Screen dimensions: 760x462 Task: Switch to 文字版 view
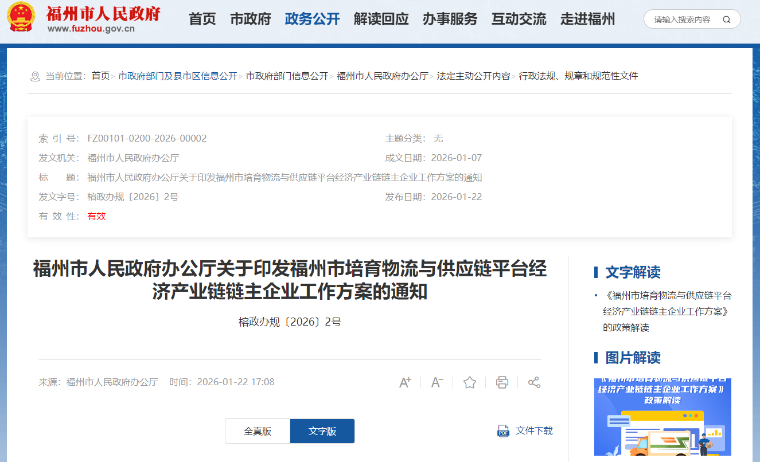pyautogui.click(x=322, y=431)
